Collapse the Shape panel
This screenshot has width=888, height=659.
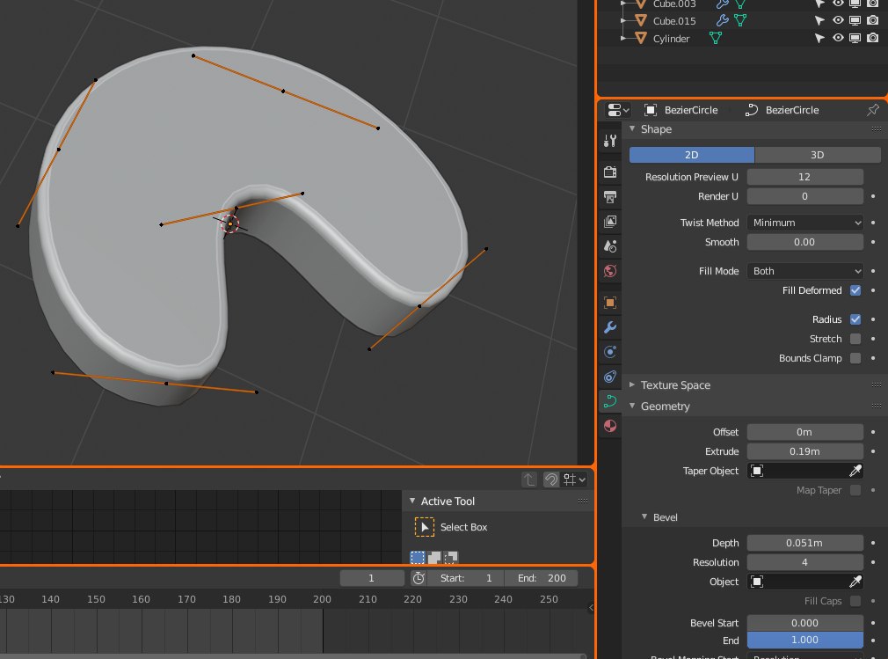632,128
